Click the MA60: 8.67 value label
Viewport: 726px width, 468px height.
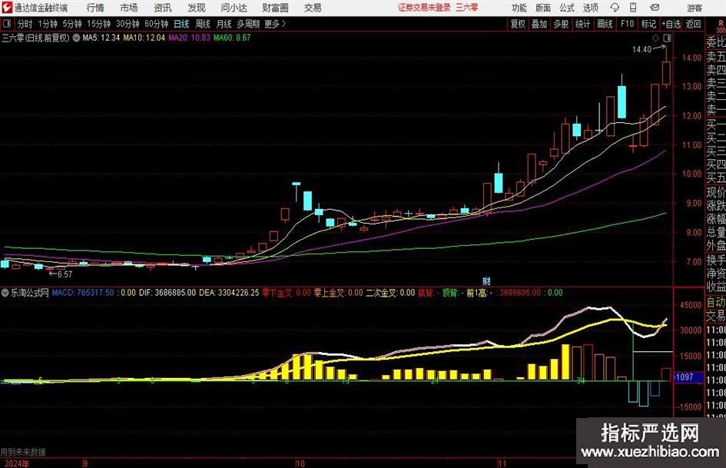231,38
